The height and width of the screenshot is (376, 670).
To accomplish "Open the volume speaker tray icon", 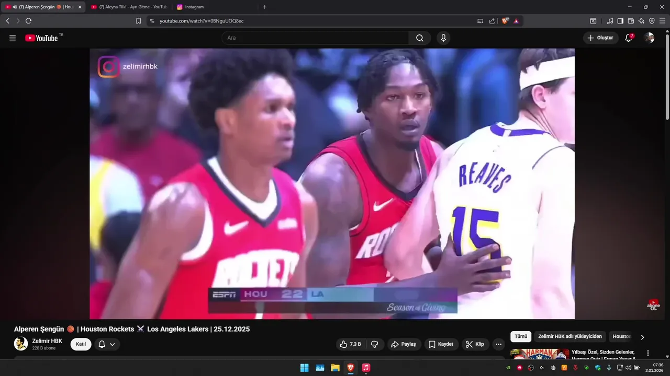I will coord(629,368).
